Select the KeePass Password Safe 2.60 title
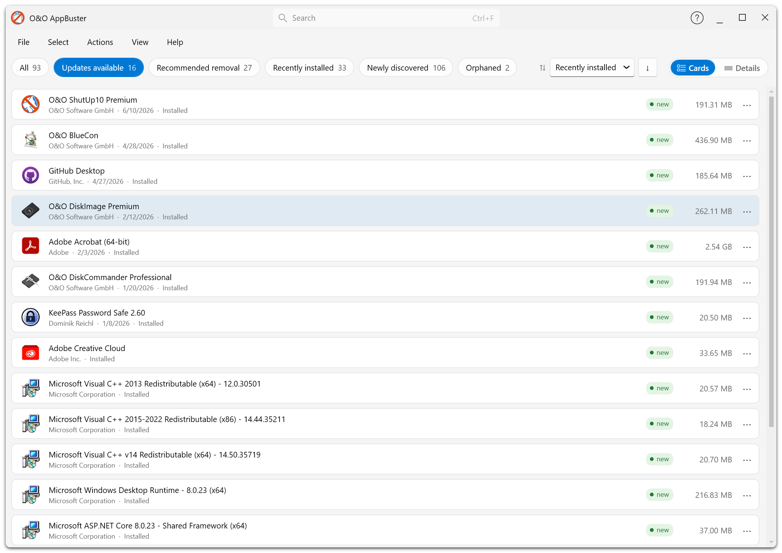The image size is (782, 553). point(97,313)
